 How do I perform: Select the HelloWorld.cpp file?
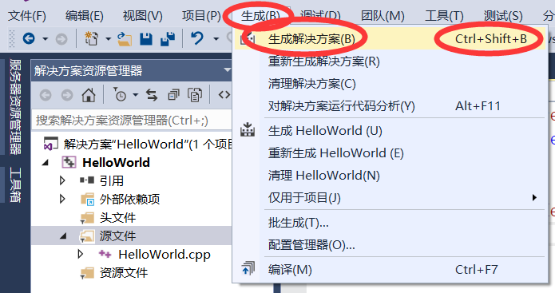[165, 255]
